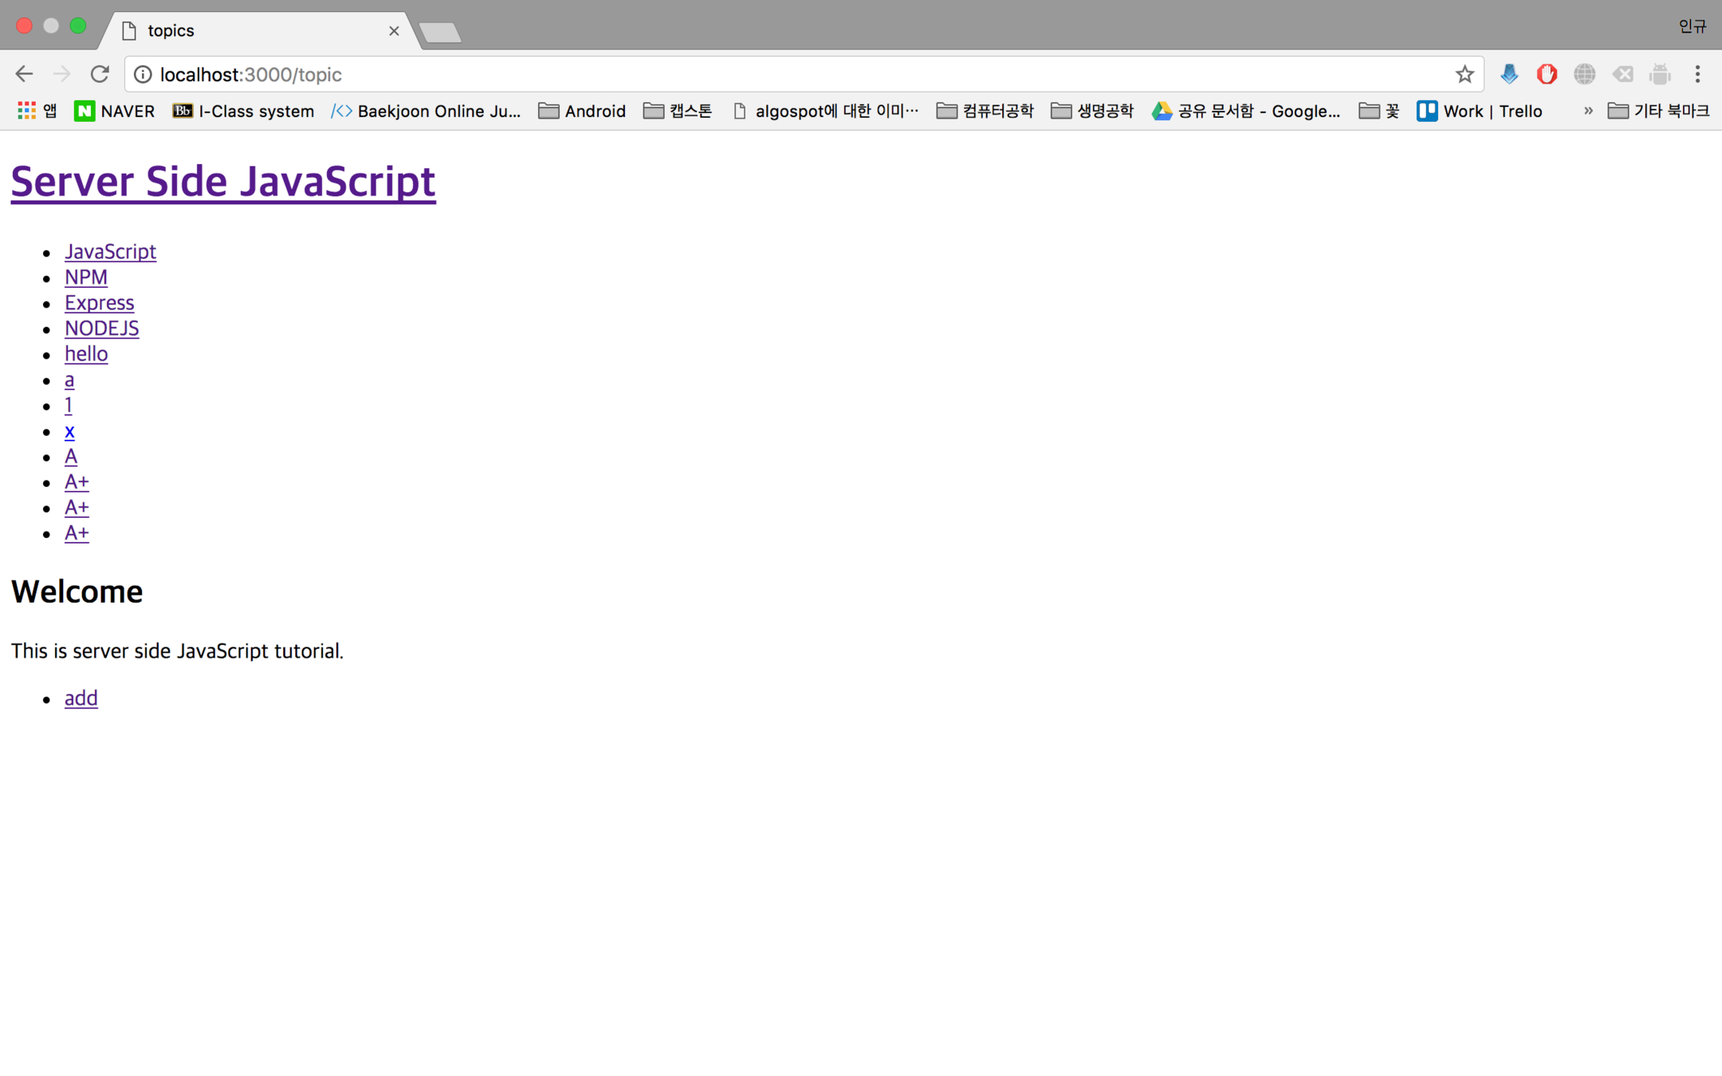The image size is (1722, 1076).
Task: Open the Express topic link
Action: point(100,303)
